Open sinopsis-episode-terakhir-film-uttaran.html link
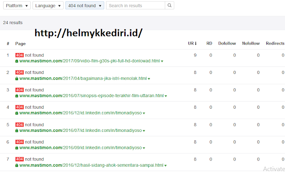285x172 pixels. (x=92, y=96)
